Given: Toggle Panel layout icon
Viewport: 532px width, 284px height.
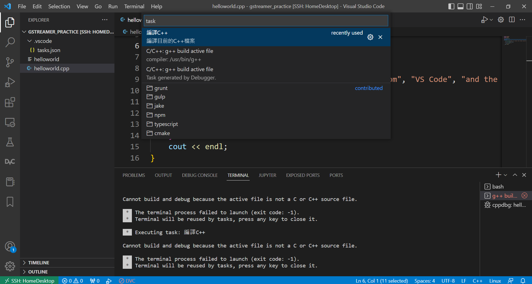Looking at the screenshot, I should pyautogui.click(x=461, y=6).
